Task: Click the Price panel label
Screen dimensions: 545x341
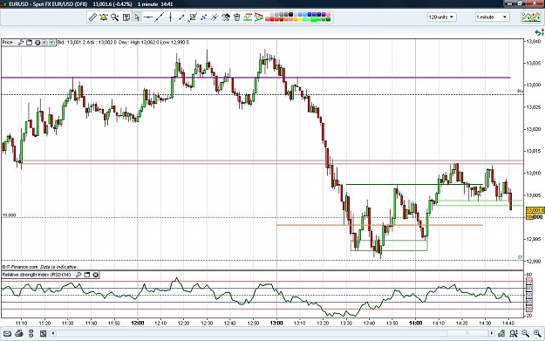Action: pyautogui.click(x=7, y=43)
